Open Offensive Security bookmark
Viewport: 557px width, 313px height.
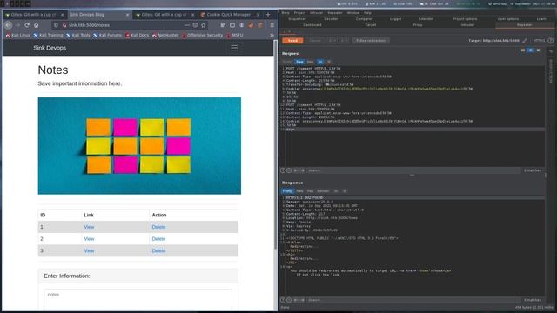coord(202,35)
